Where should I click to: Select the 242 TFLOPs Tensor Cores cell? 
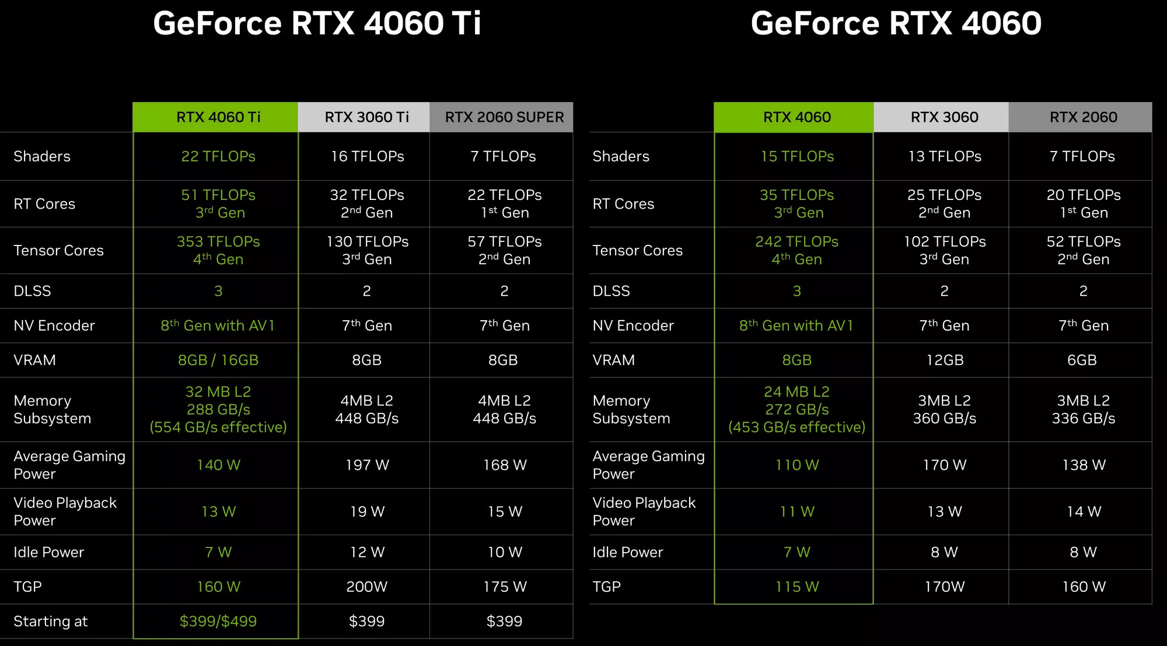pyautogui.click(x=796, y=250)
